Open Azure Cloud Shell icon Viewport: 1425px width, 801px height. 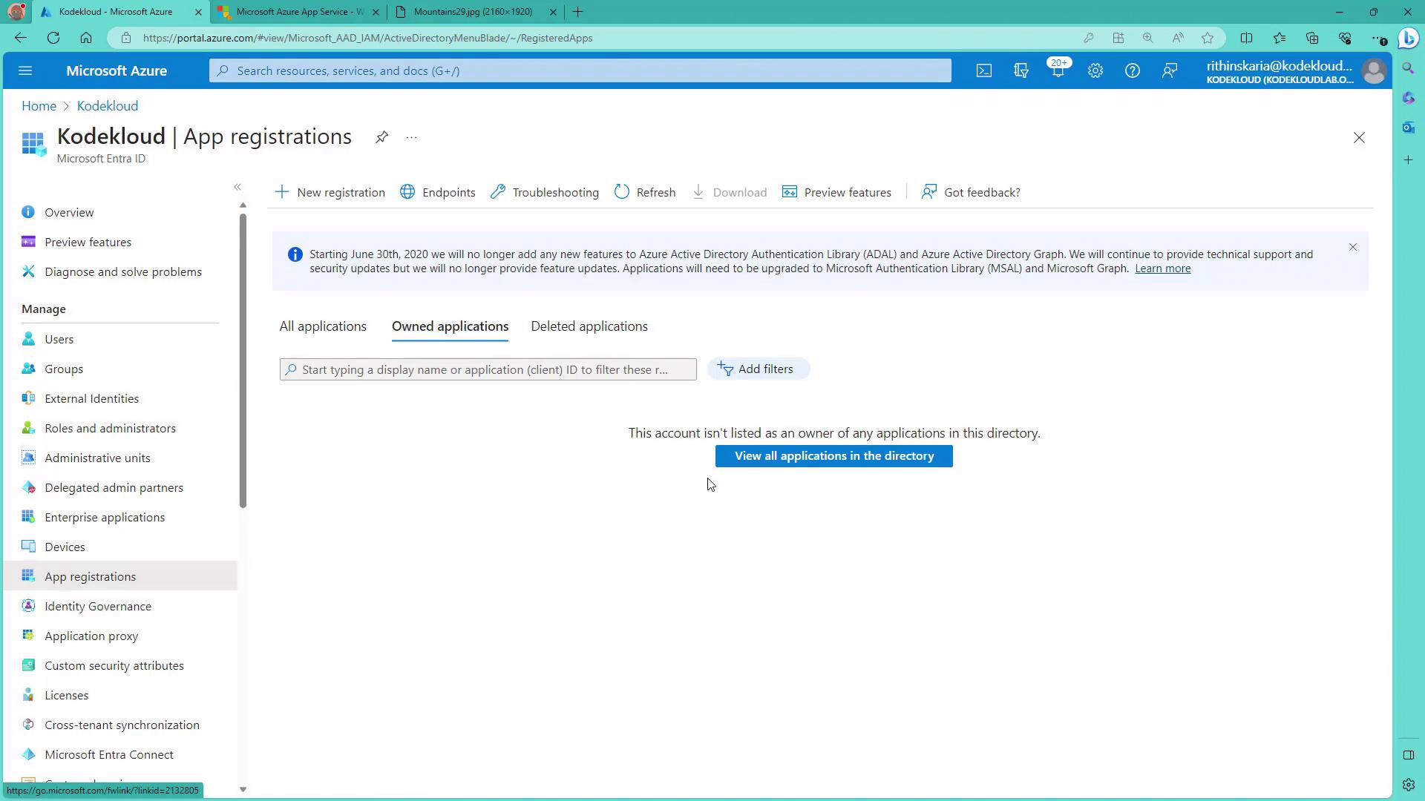point(983,70)
